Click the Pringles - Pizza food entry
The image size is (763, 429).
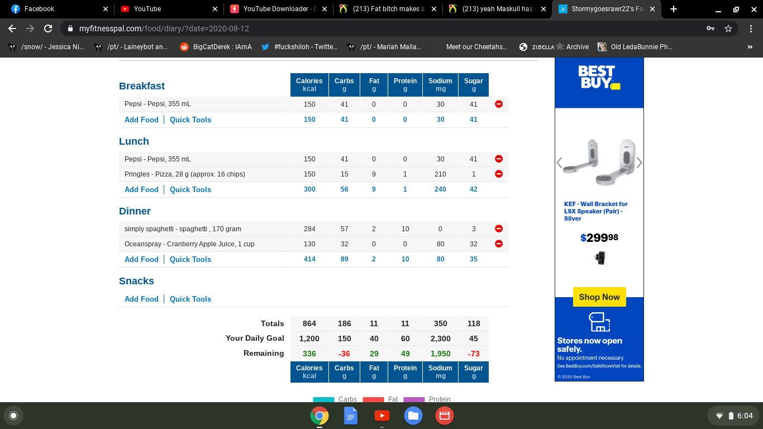click(x=185, y=174)
